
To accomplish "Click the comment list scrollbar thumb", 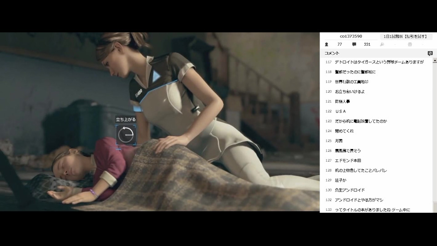I will pyautogui.click(x=435, y=207).
